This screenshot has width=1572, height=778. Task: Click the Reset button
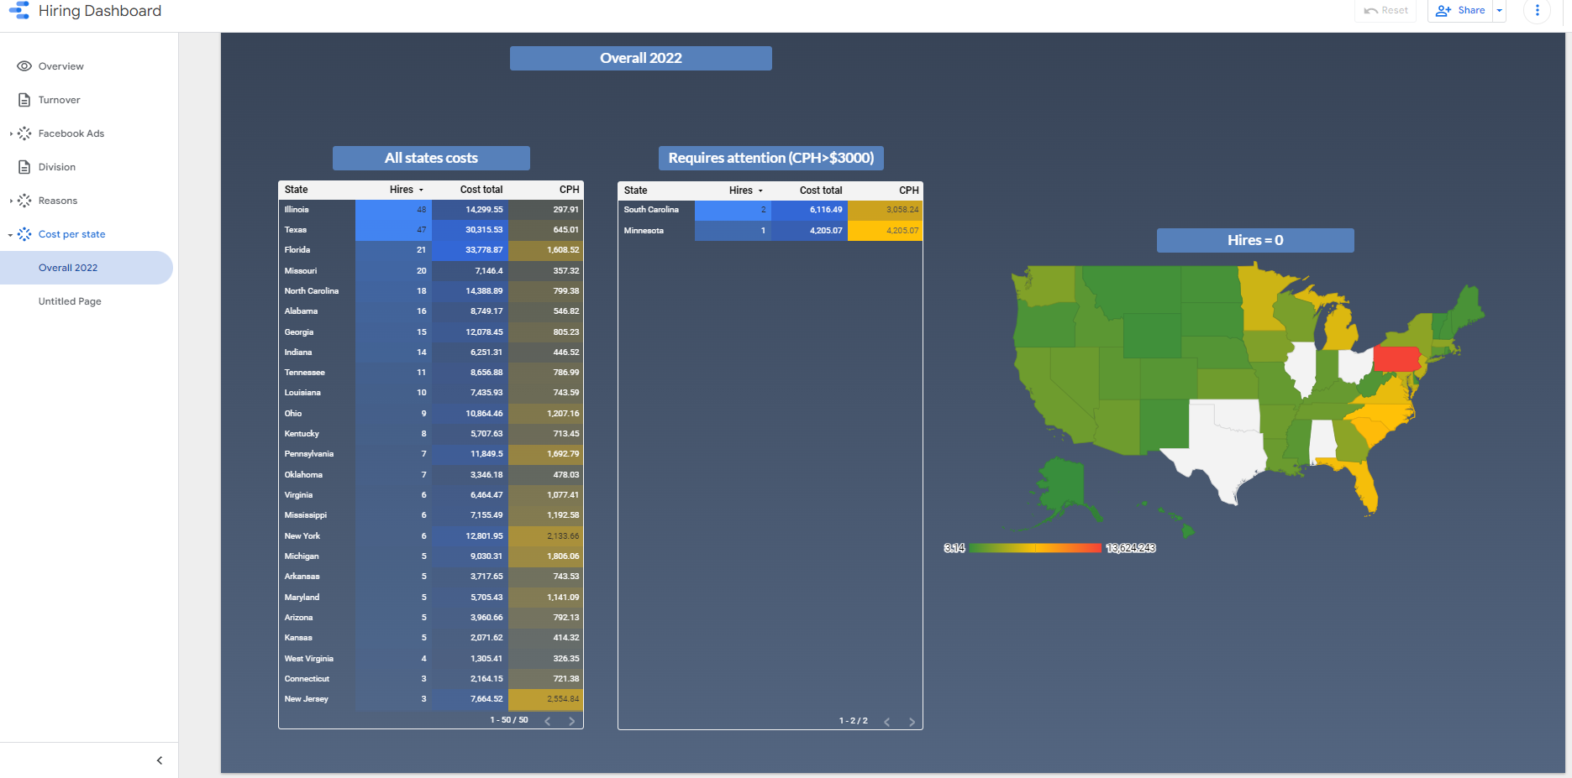[x=1385, y=10]
